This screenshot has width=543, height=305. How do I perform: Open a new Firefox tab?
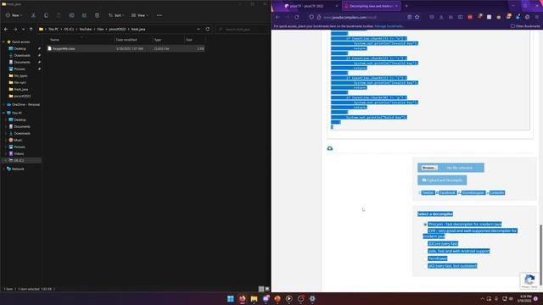(406, 6)
